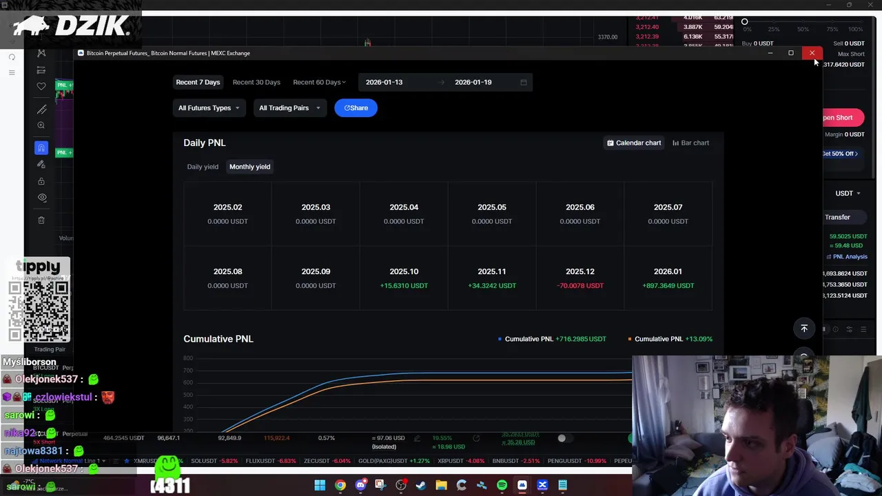Click the end date field 2026-01-19
This screenshot has height=496, width=882.
(x=473, y=82)
